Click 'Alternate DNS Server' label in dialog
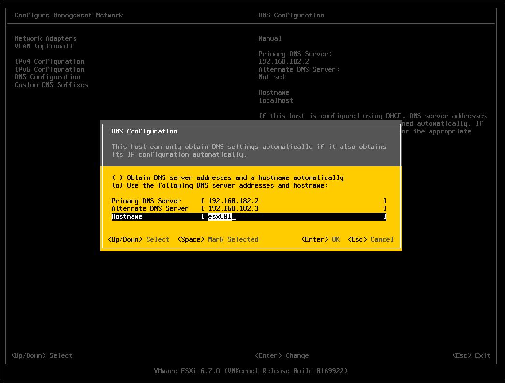 (150, 208)
